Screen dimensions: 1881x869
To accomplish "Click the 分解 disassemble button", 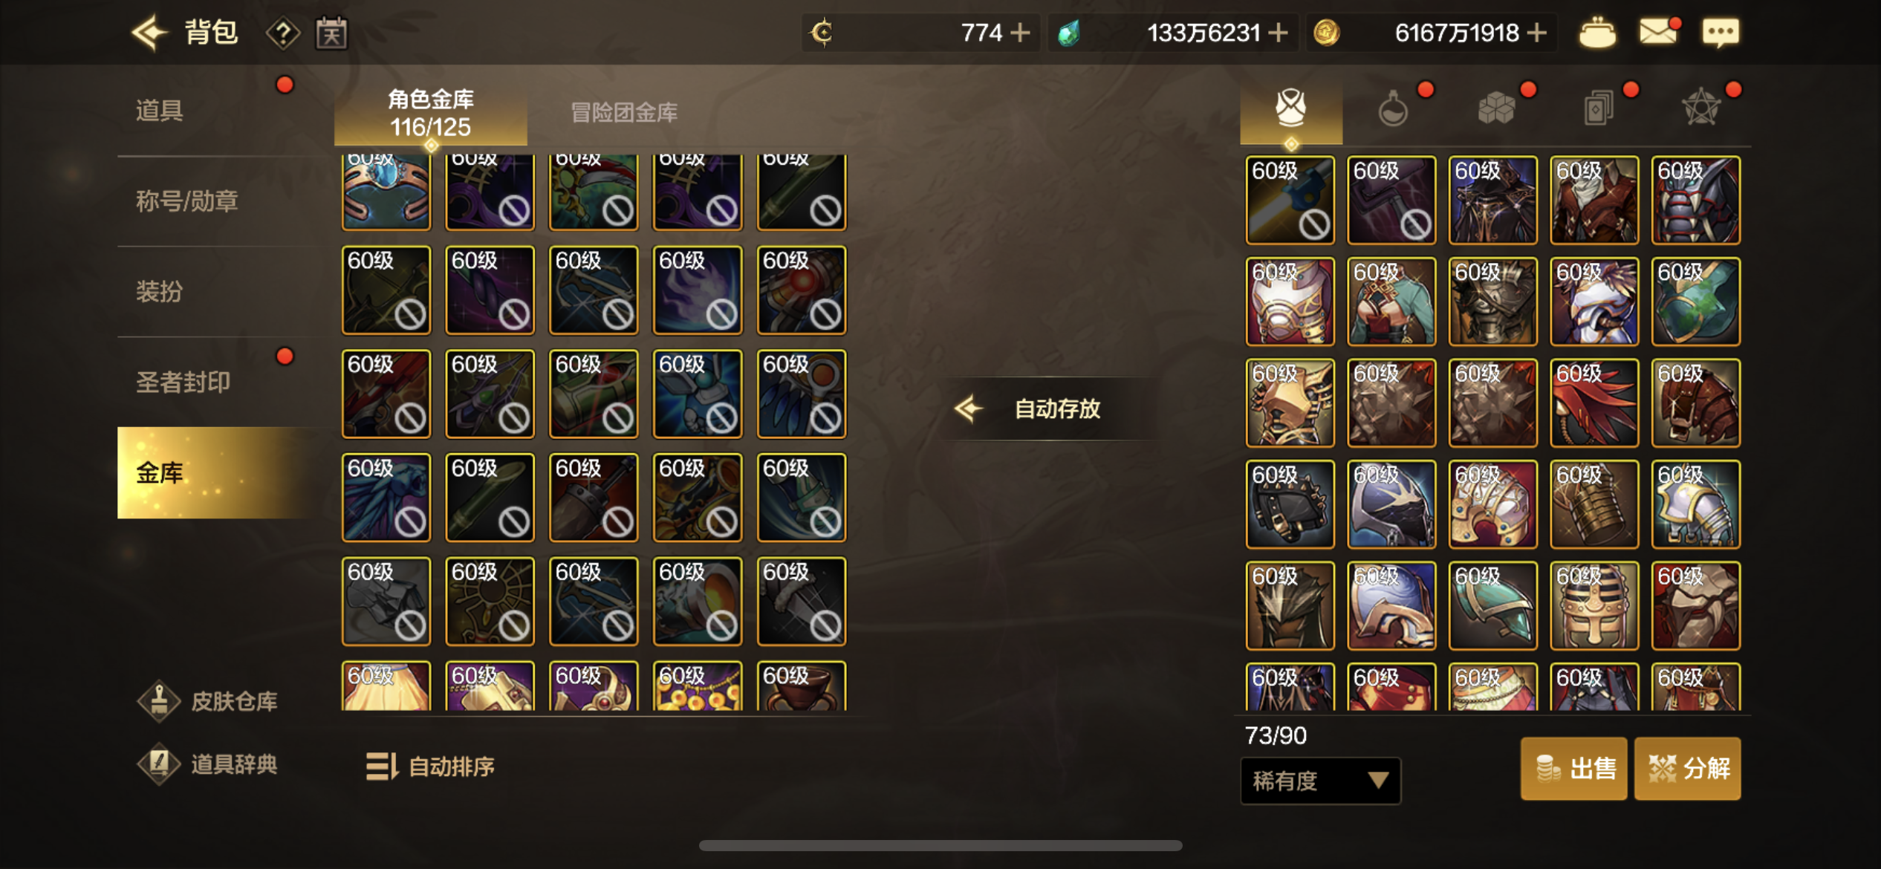I will tap(1688, 768).
